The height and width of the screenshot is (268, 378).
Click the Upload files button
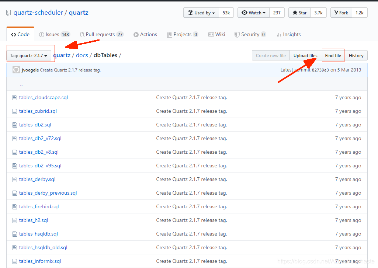305,55
